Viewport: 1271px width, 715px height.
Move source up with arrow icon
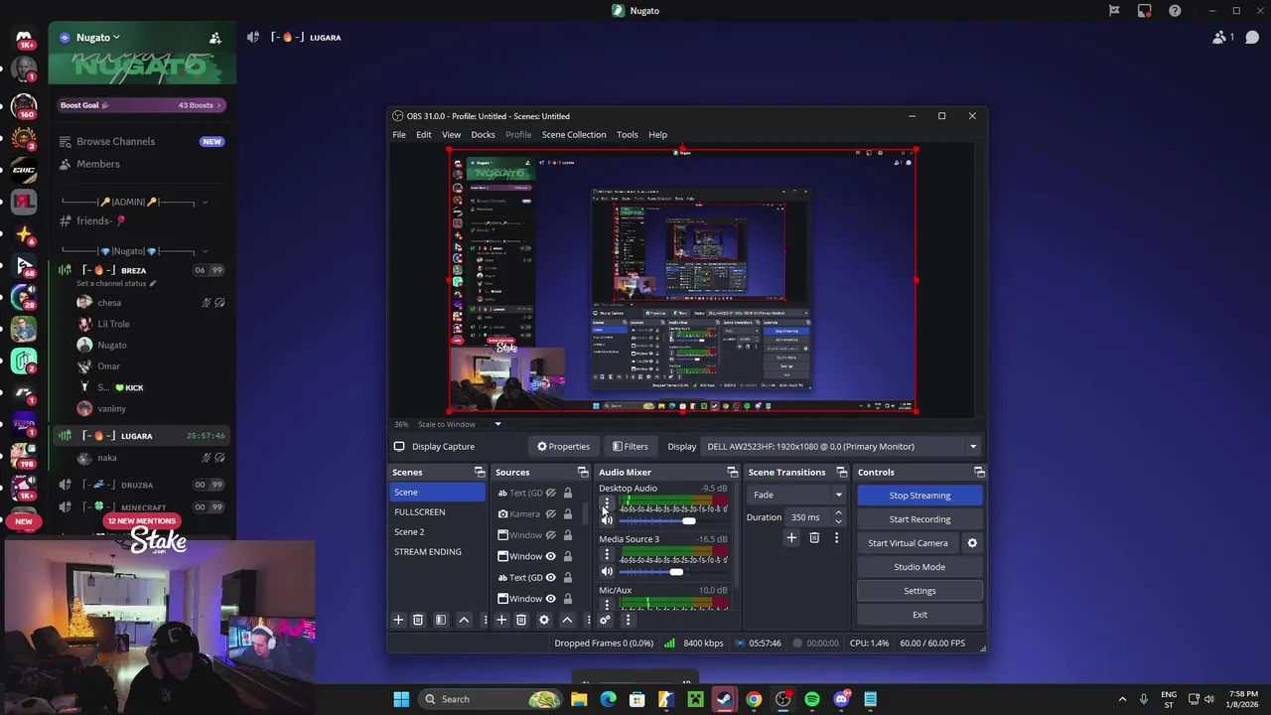[x=567, y=620]
